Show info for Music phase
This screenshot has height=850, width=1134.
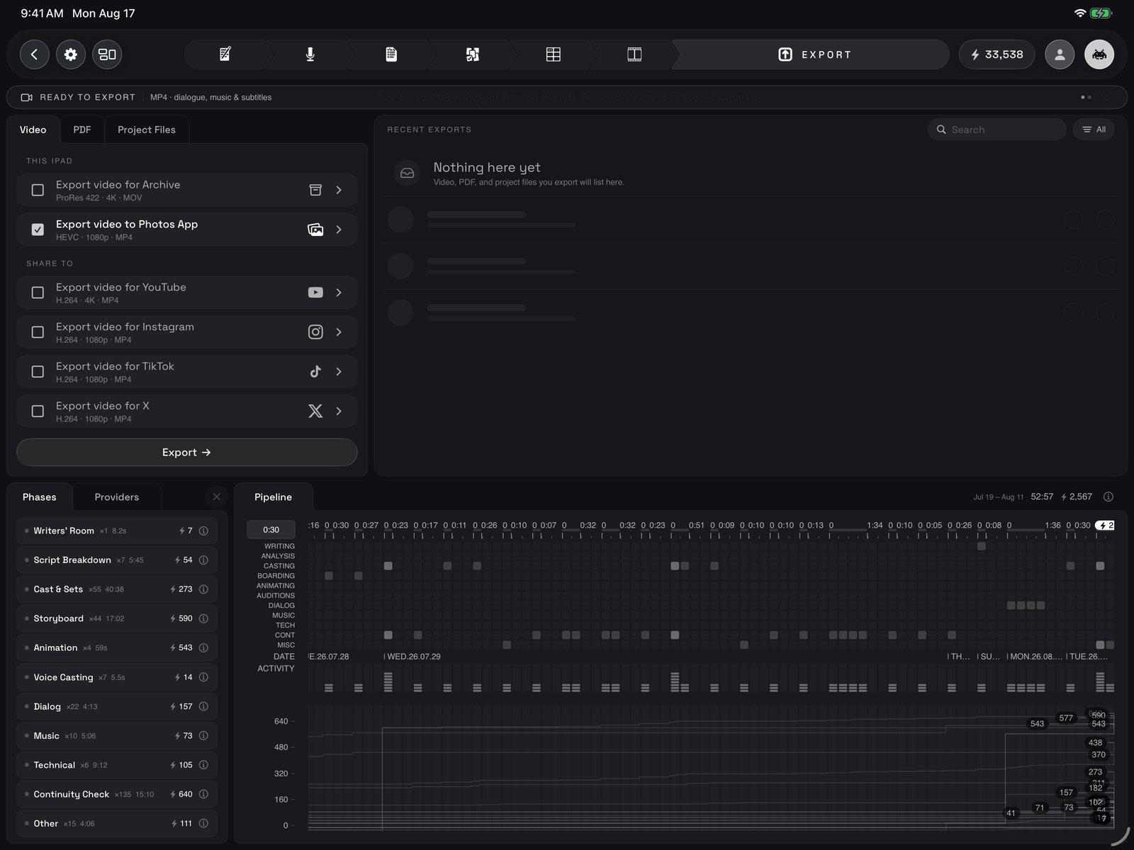click(x=203, y=736)
